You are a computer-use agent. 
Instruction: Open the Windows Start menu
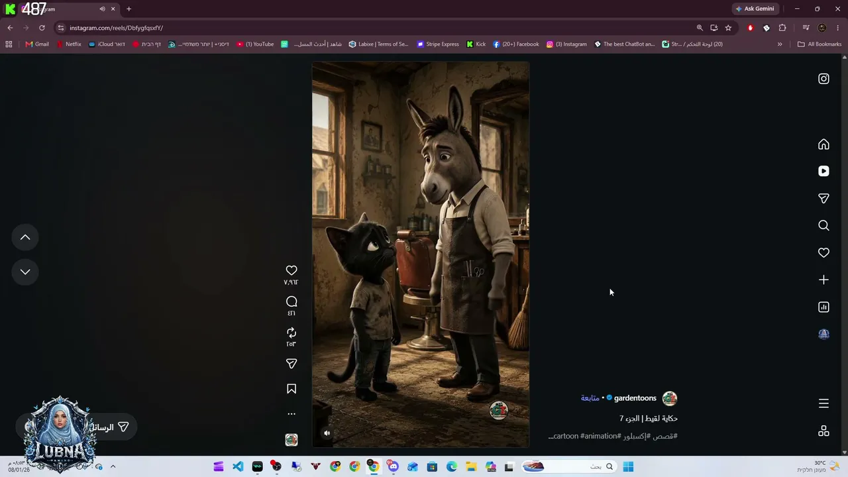[628, 466]
